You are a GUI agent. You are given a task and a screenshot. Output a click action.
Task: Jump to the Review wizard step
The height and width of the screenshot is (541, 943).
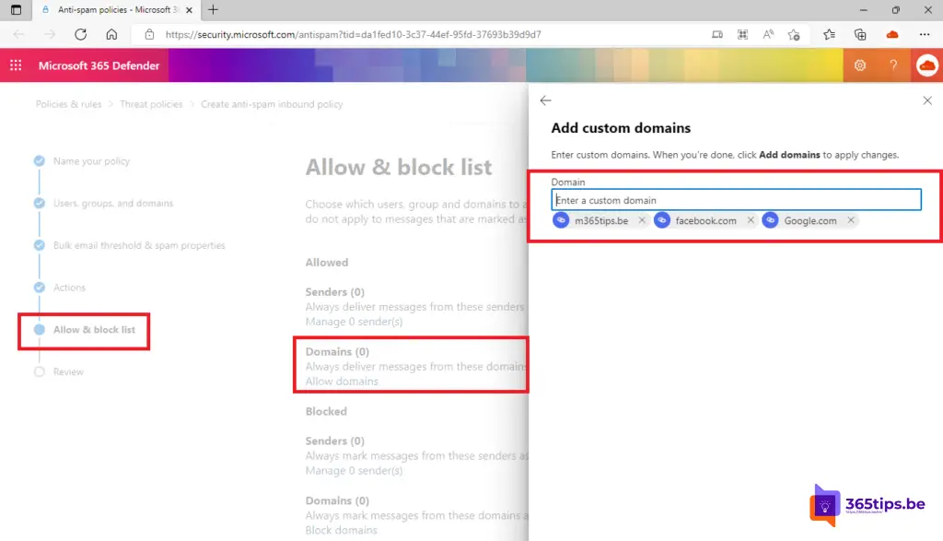click(x=68, y=372)
